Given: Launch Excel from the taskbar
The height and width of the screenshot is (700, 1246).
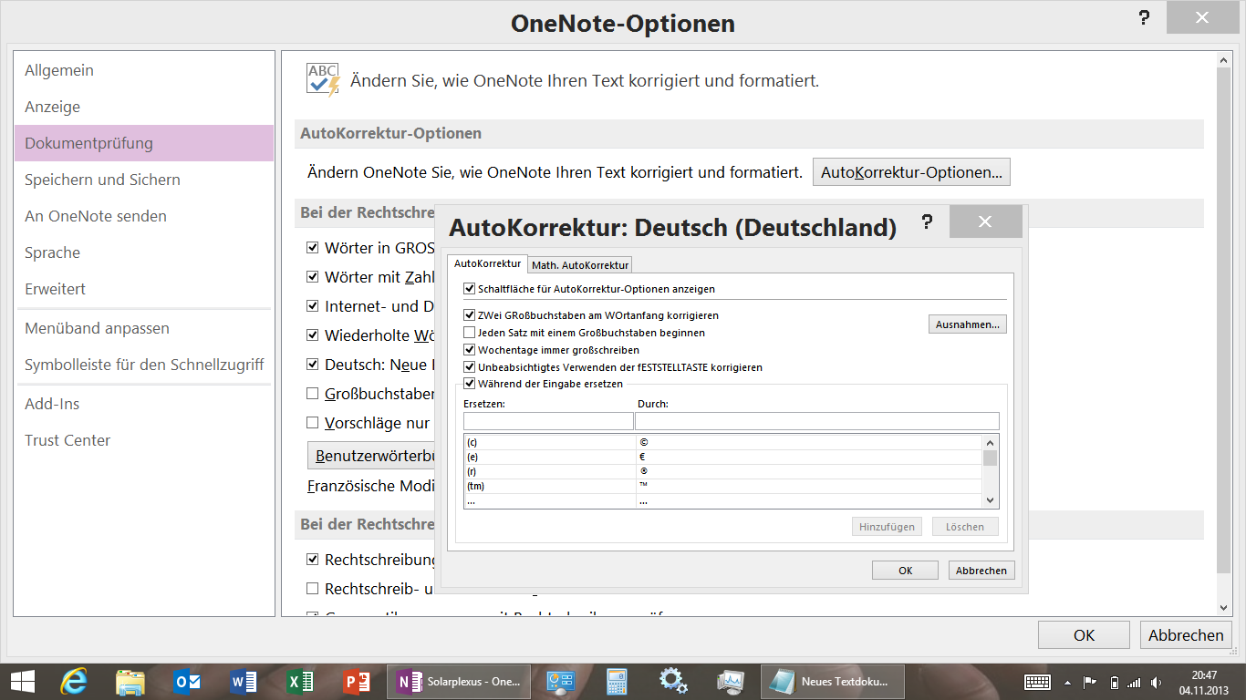Looking at the screenshot, I should (x=300, y=681).
